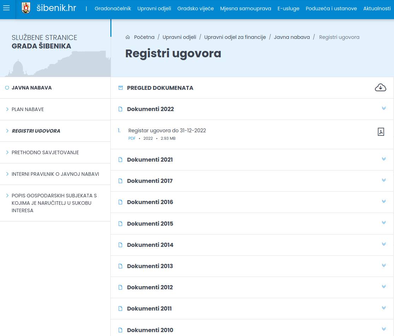The width and height of the screenshot is (394, 336).
Task: Open the hamburger menu icon
Action: 6,8
